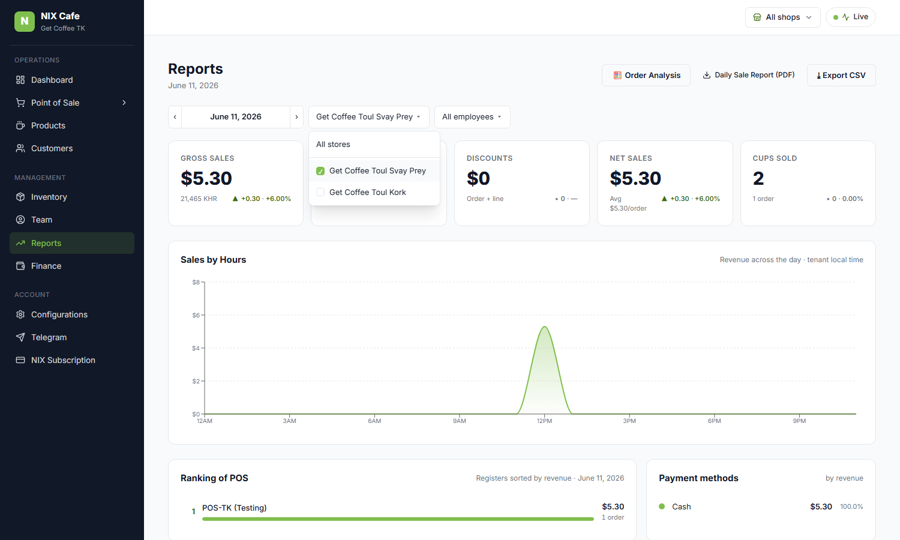
Task: Go to the next date arrow
Action: [296, 117]
